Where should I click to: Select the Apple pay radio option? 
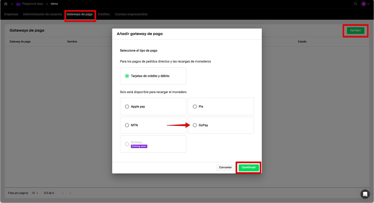click(127, 107)
